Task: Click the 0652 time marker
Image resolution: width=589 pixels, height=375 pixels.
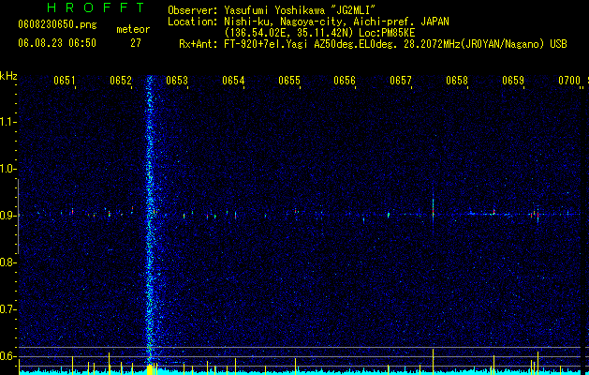Action: [121, 81]
